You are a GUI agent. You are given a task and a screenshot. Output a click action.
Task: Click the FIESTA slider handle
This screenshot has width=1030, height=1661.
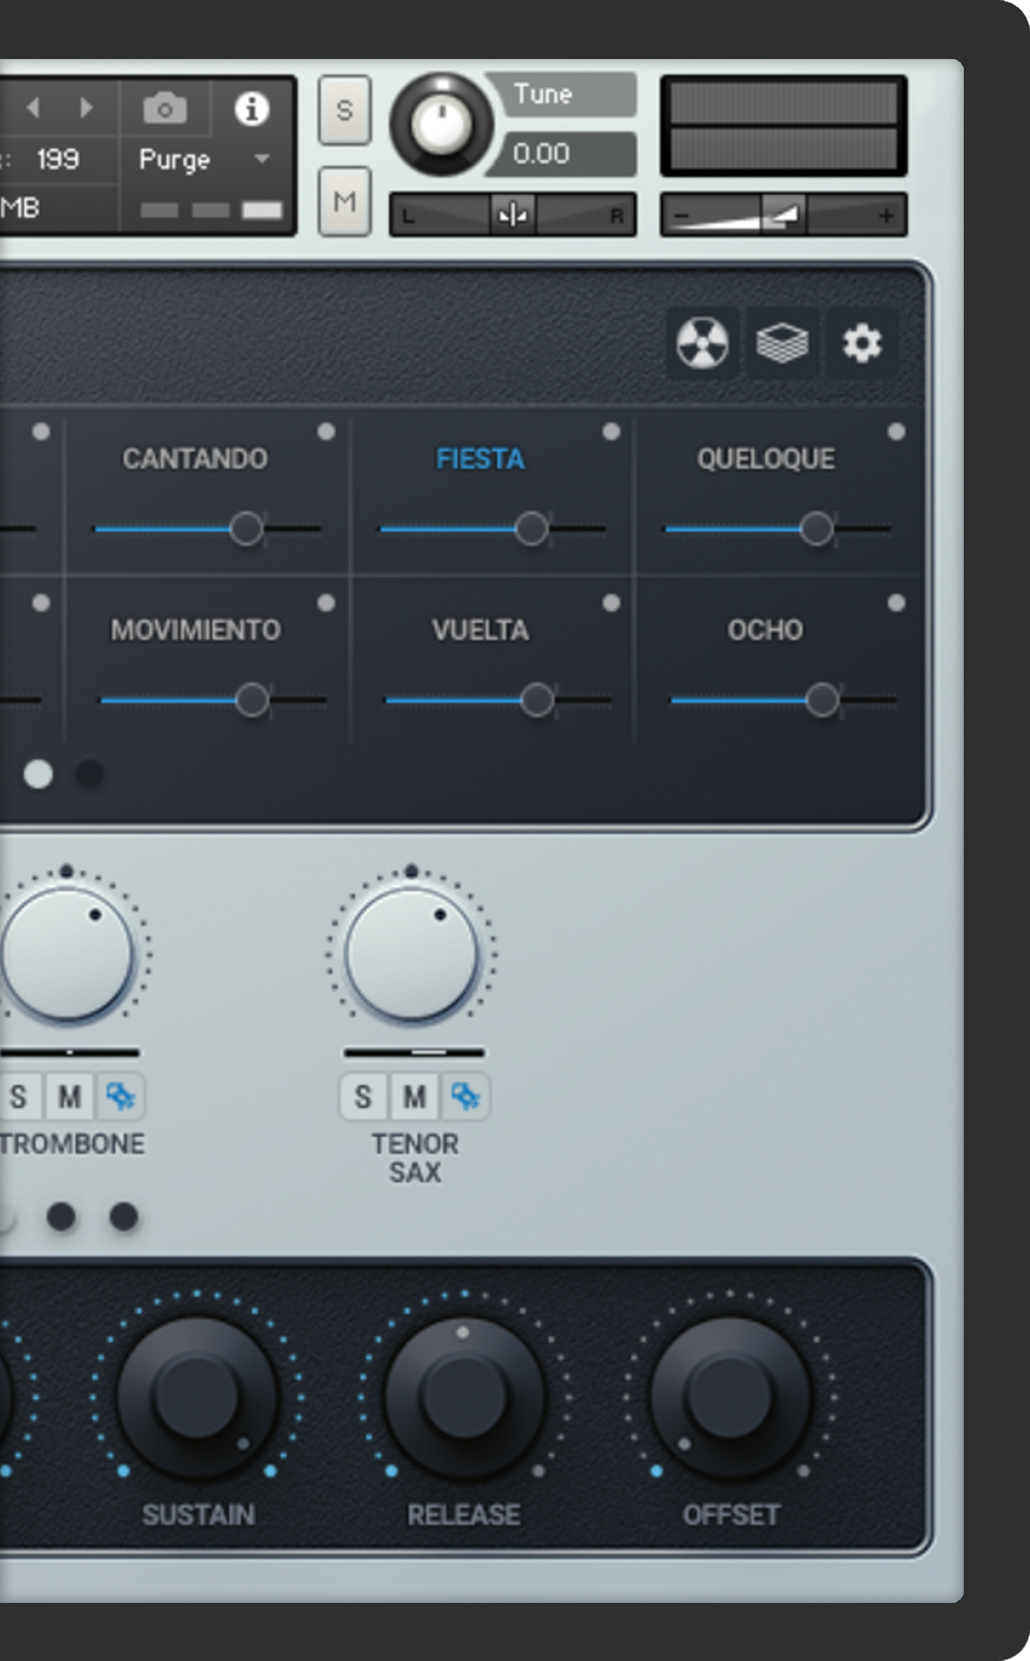tap(531, 528)
